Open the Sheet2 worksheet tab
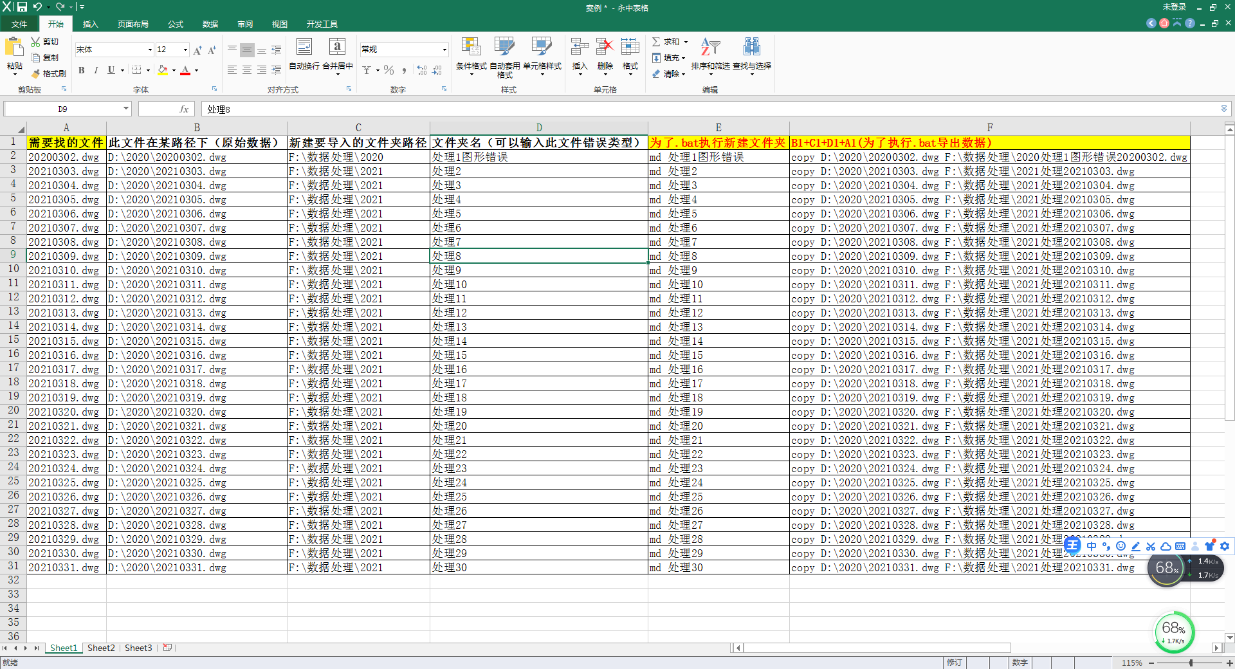 click(101, 648)
